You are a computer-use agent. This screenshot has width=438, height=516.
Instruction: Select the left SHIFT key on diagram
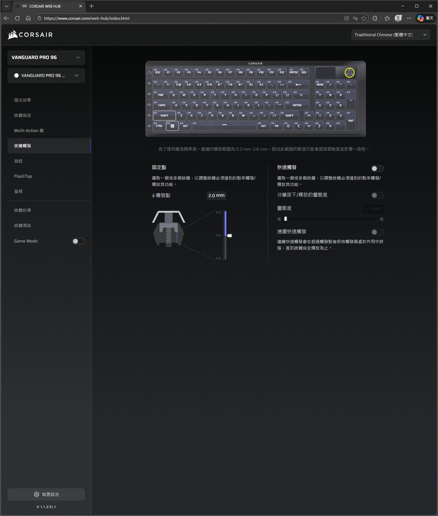[164, 116]
